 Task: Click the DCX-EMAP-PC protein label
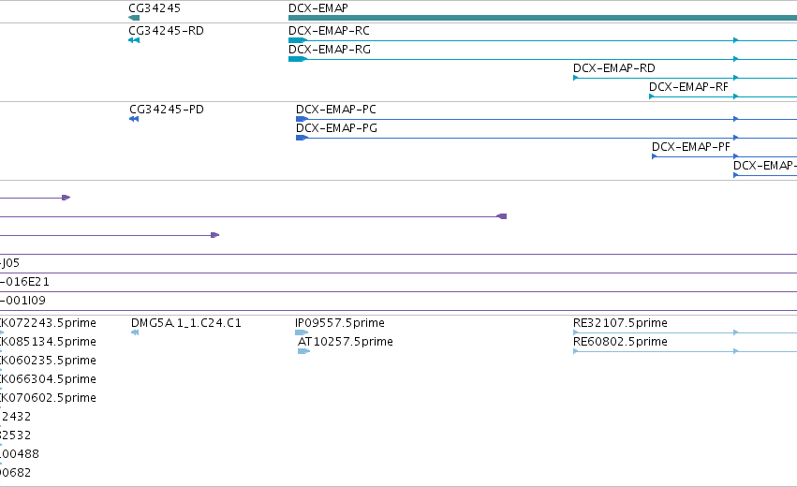(336, 110)
